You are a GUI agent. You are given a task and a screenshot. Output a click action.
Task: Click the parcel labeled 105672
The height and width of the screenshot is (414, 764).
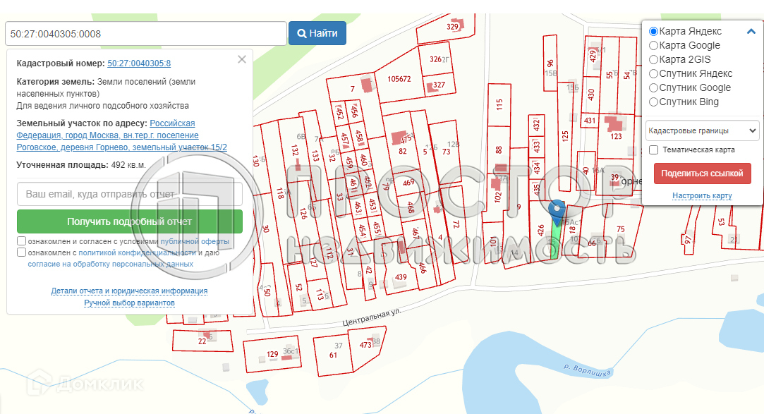(399, 79)
